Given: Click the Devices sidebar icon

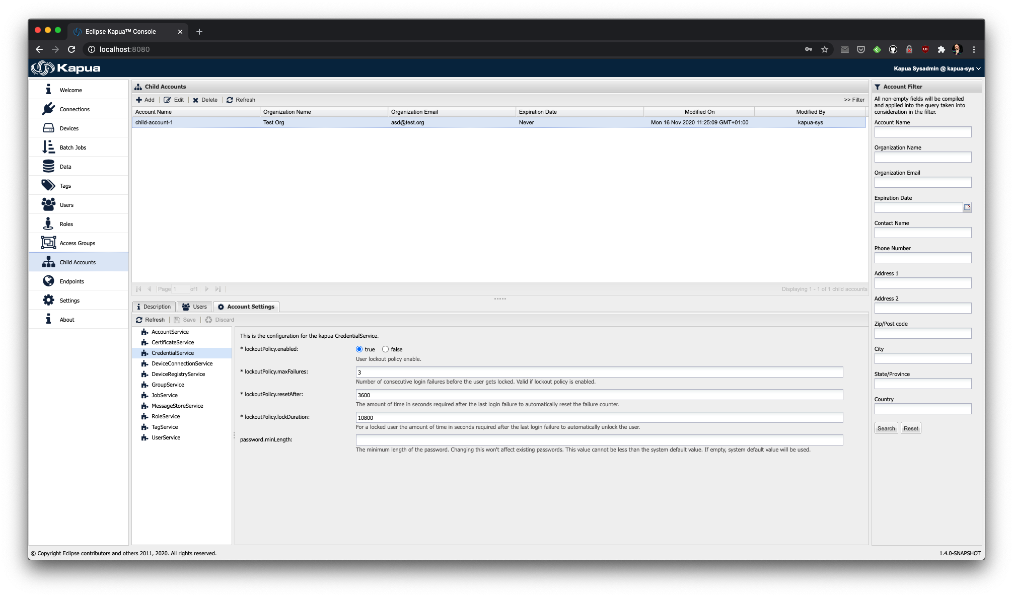Looking at the screenshot, I should 47,128.
